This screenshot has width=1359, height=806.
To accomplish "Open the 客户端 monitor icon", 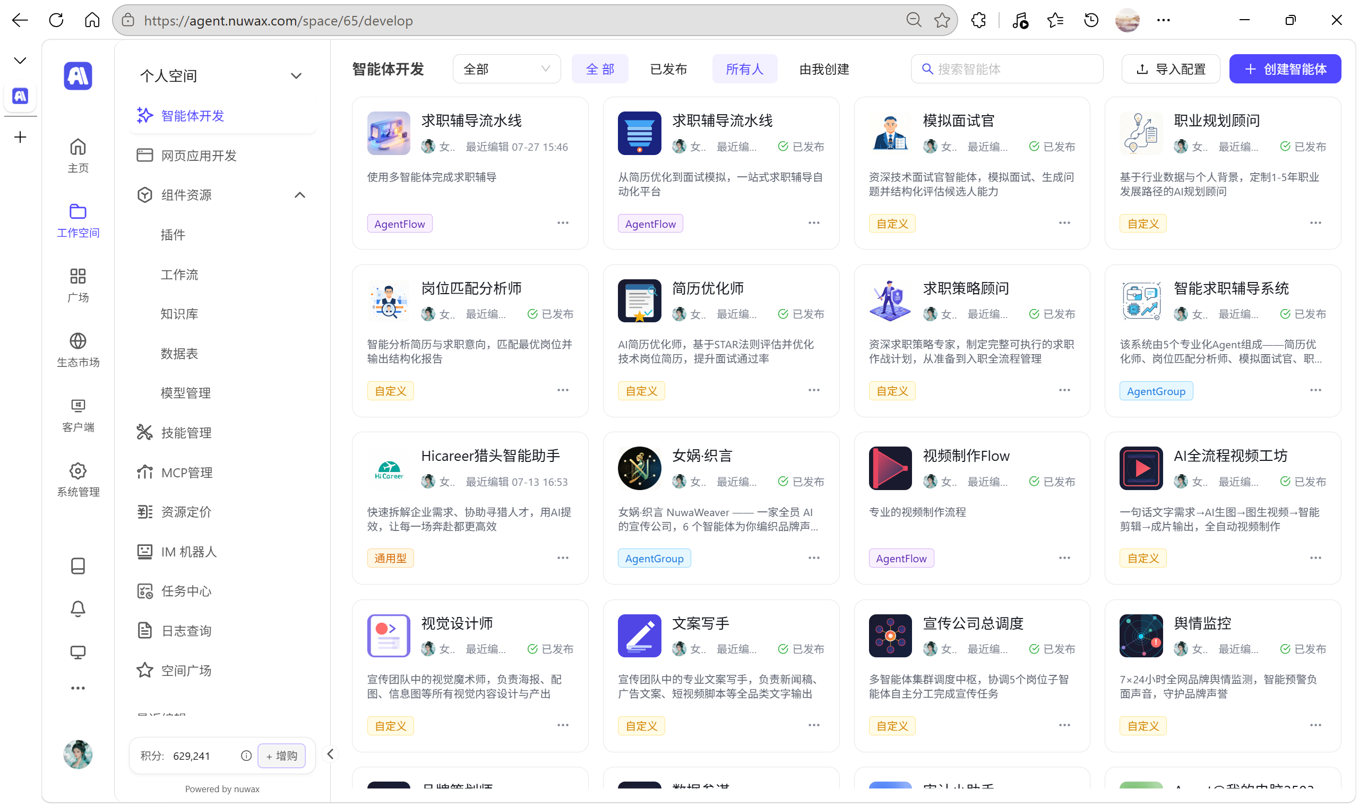I will point(78,406).
